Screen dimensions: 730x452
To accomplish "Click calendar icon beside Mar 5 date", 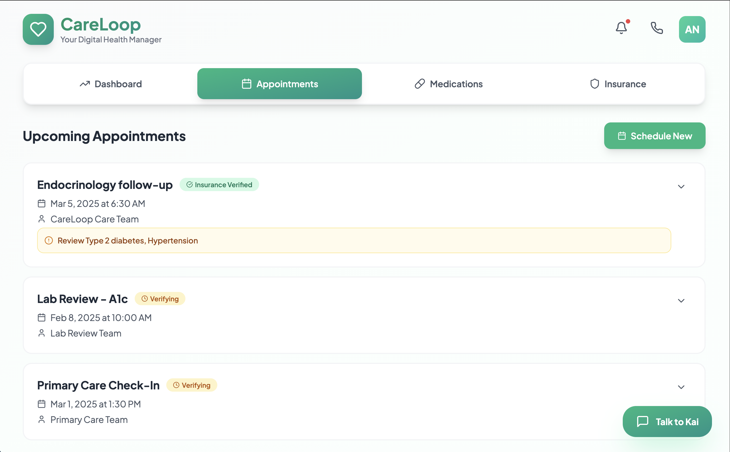I will point(42,204).
